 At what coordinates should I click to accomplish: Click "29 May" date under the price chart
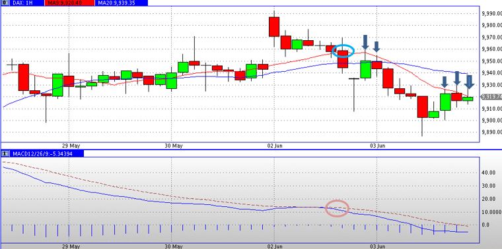click(x=71, y=146)
